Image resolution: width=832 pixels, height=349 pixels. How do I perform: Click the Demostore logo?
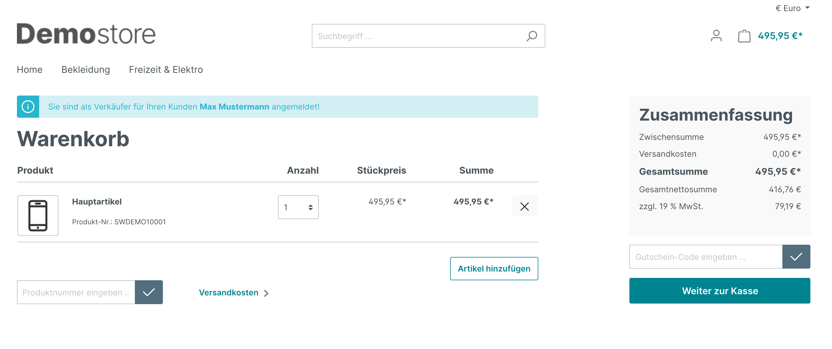[x=86, y=34]
